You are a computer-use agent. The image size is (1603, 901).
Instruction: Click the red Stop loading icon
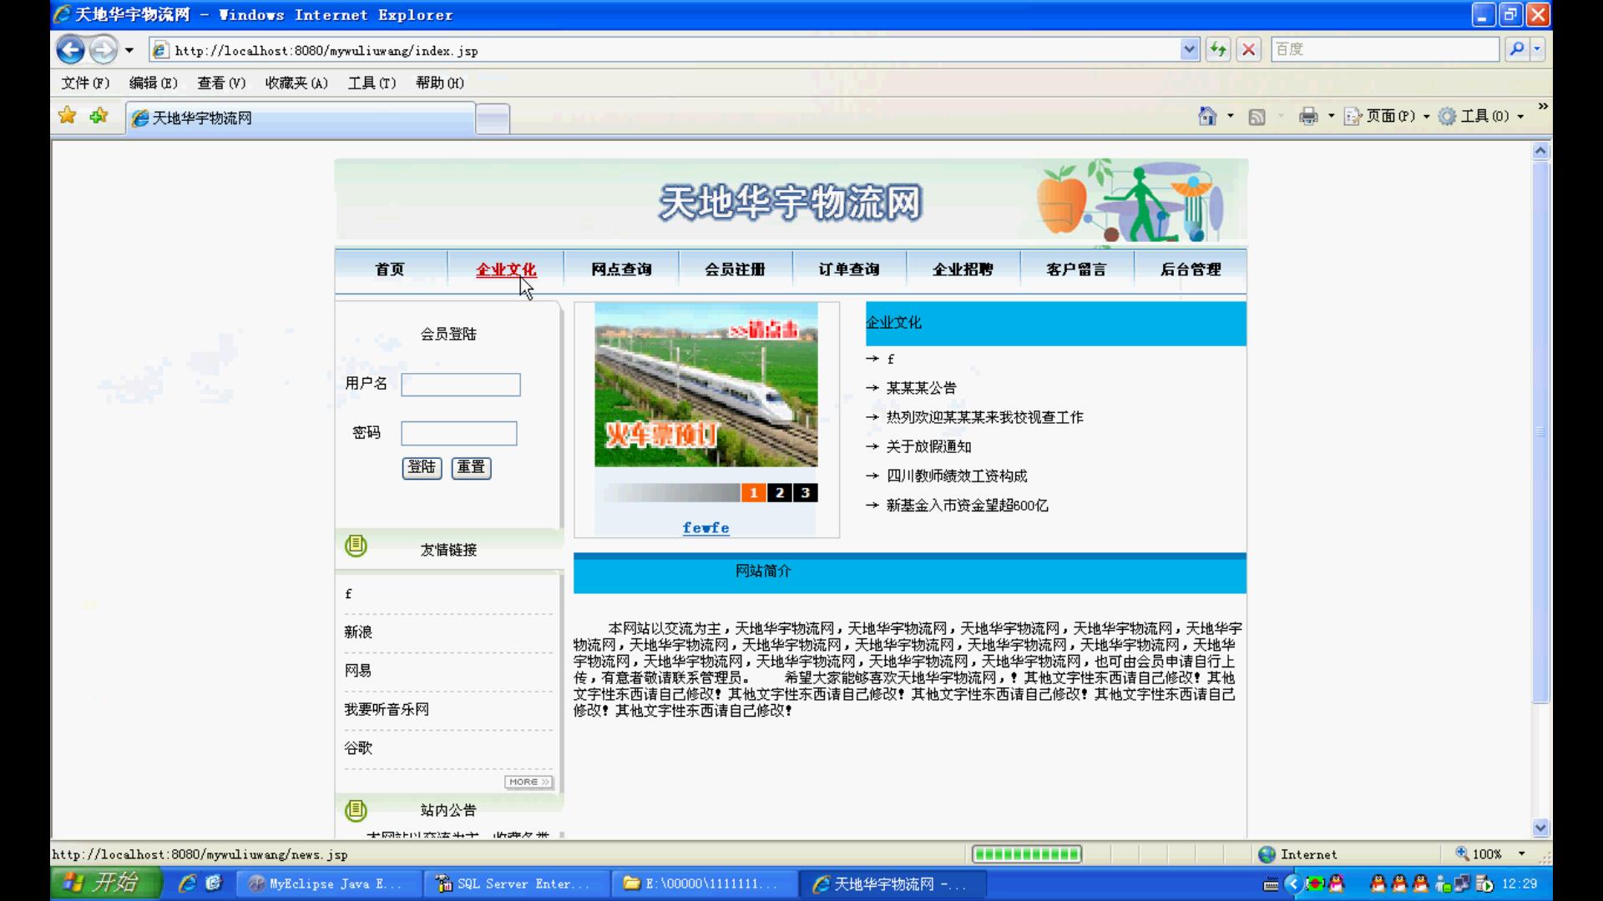[x=1249, y=50]
